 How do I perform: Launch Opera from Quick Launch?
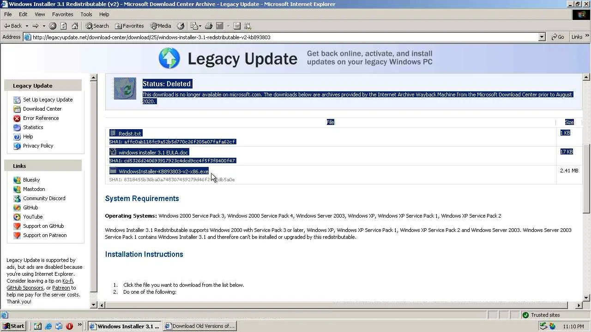(69, 326)
